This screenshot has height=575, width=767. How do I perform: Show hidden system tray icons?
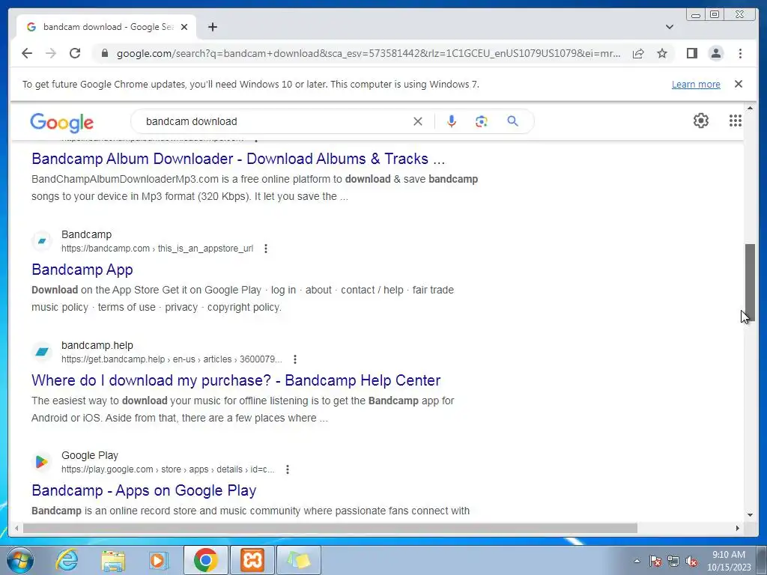click(637, 561)
